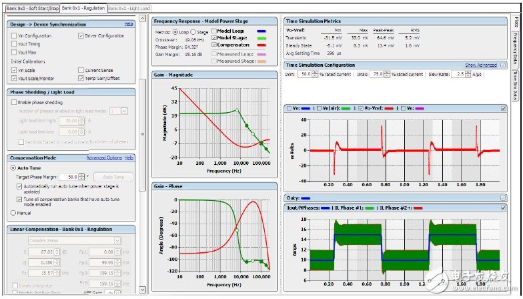Click the Show Advanced link

click(x=481, y=65)
